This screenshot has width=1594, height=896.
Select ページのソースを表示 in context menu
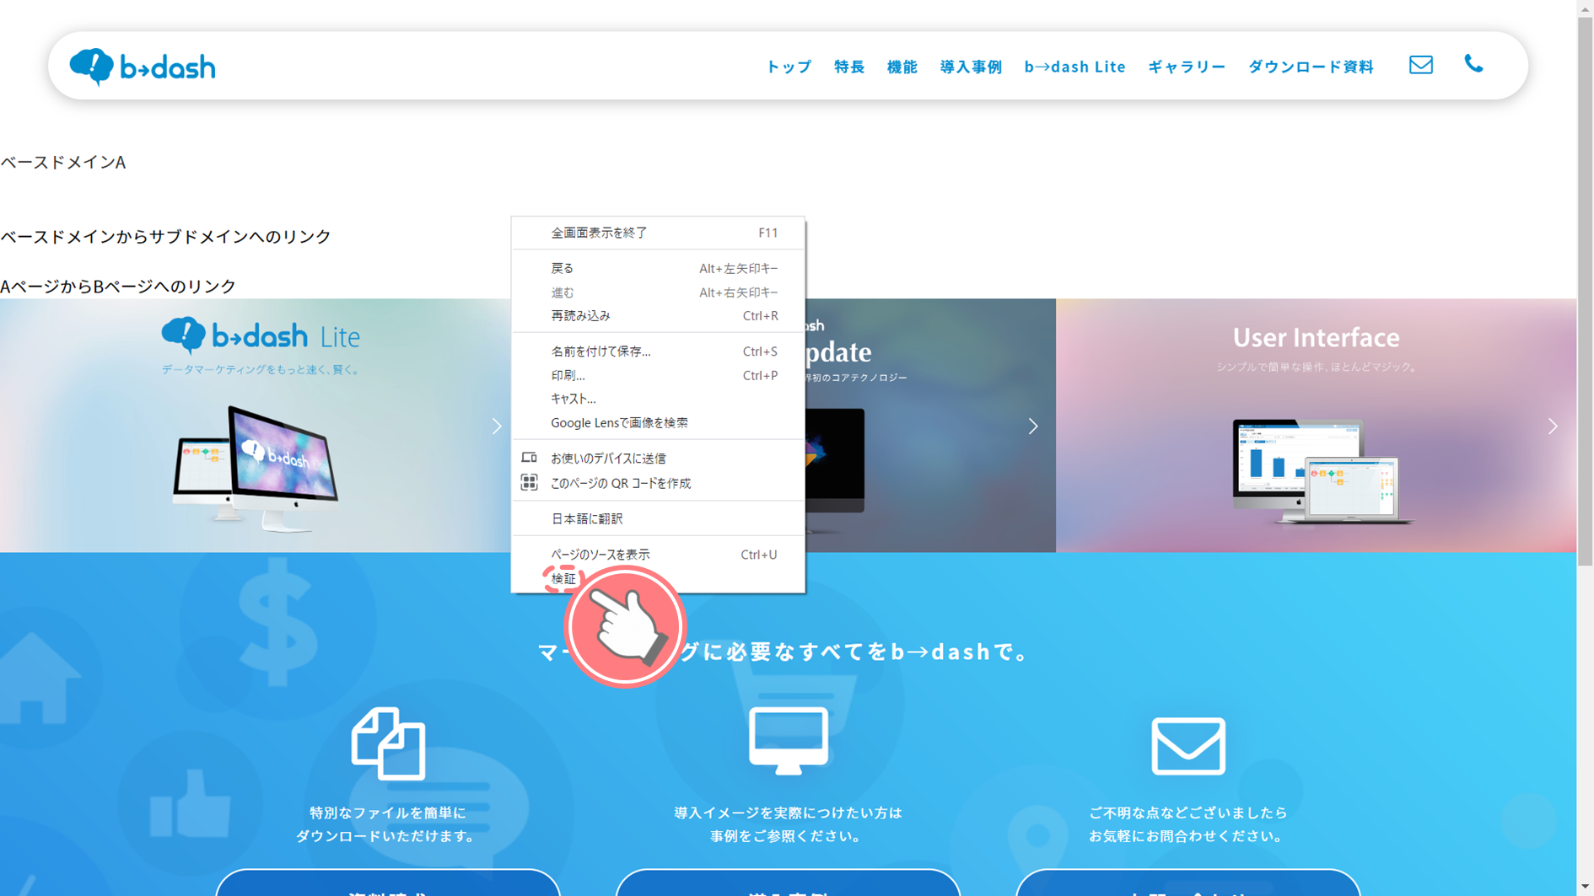[x=658, y=554]
